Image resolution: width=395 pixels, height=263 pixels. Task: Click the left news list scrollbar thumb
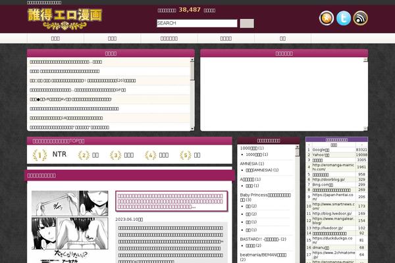[192, 71]
